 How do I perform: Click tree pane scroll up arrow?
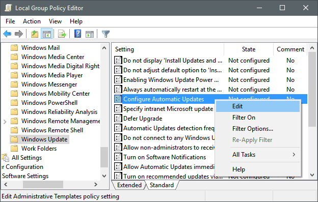tap(104, 48)
